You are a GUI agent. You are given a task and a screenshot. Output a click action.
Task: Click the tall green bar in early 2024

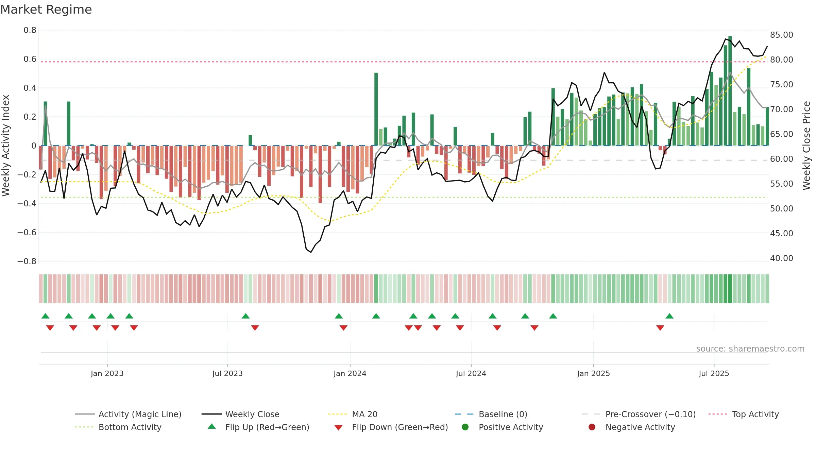tap(376, 109)
